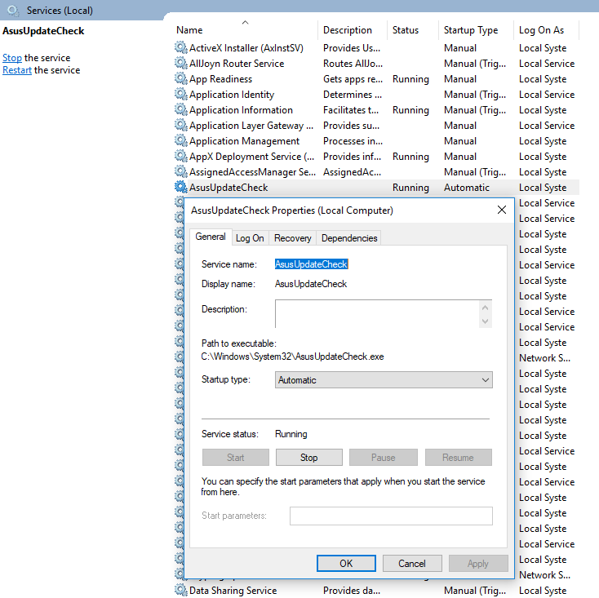
Task: Switch to the Log On tab
Action: click(250, 238)
